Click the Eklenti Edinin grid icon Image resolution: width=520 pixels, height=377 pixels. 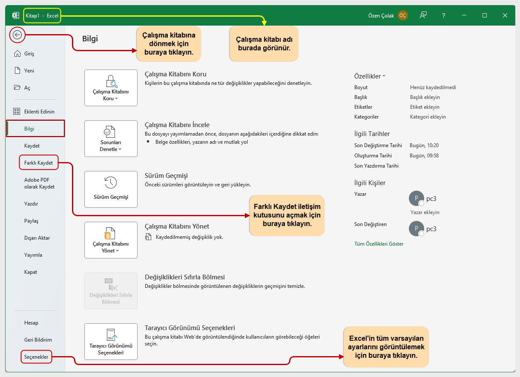[x=17, y=111]
